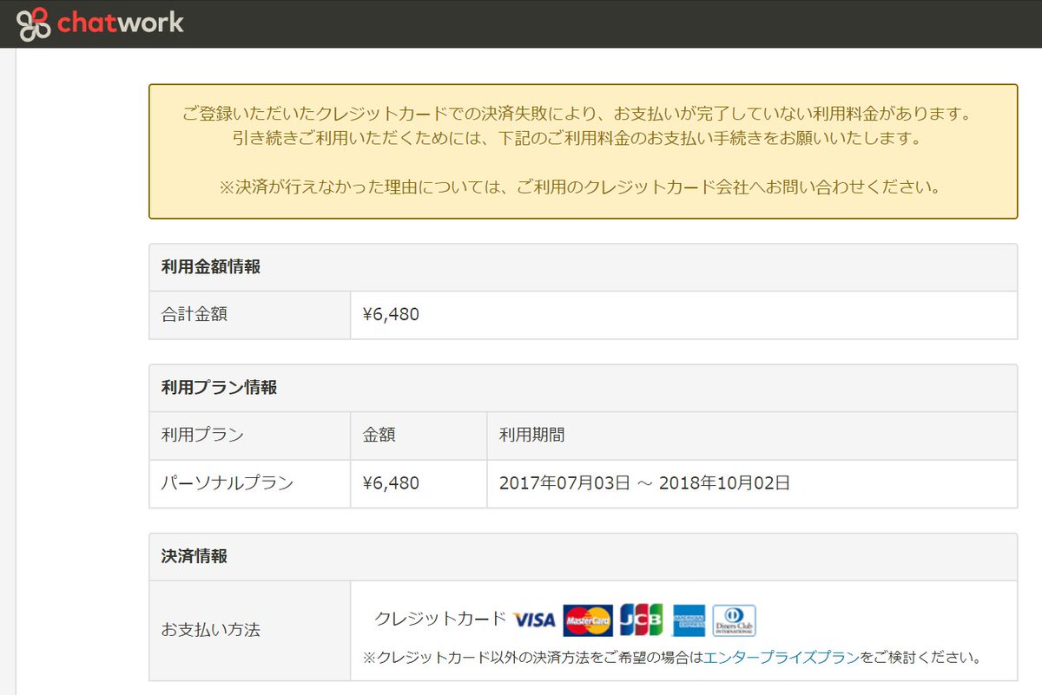
Task: Select the 利用プラン情報 section header
Action: point(583,388)
